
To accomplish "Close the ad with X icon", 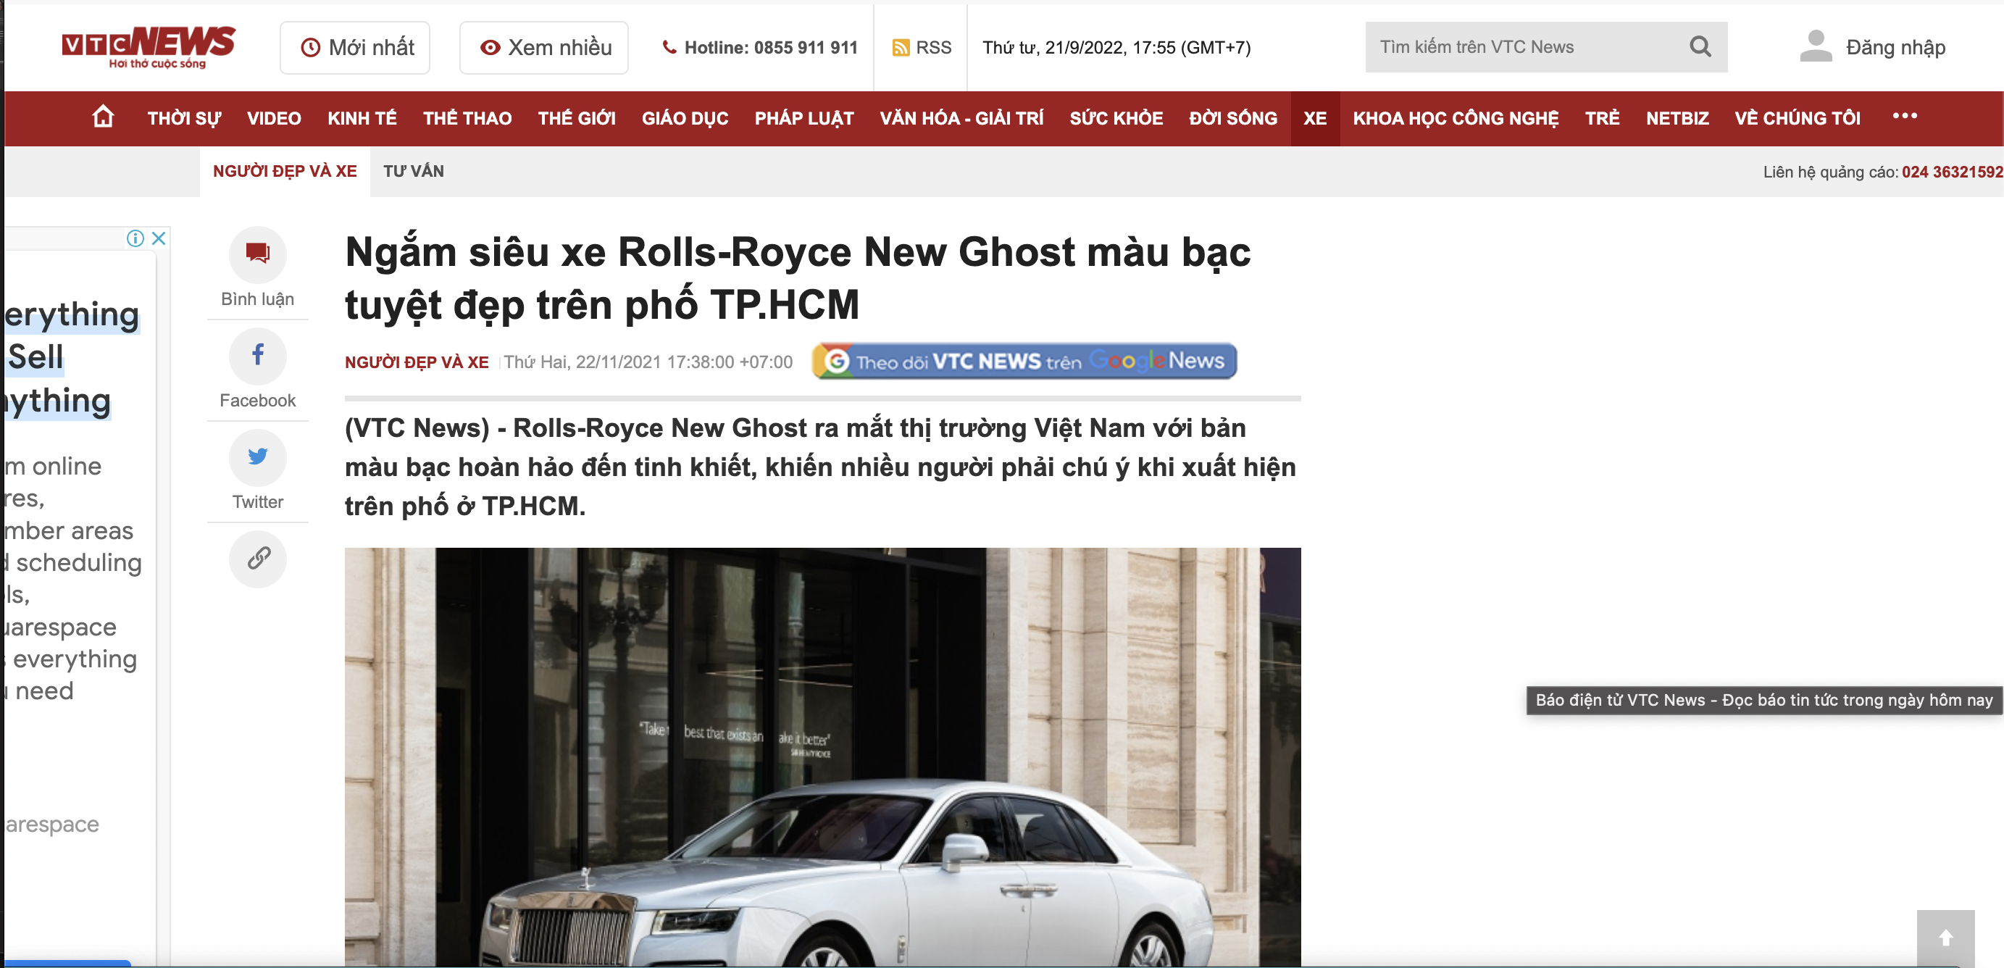I will pos(159,238).
